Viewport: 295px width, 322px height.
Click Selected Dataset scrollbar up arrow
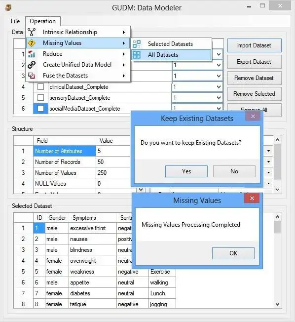coord(278,217)
